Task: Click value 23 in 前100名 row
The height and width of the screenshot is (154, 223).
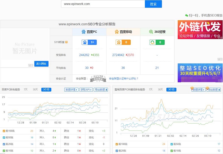Action: coord(32,131)
